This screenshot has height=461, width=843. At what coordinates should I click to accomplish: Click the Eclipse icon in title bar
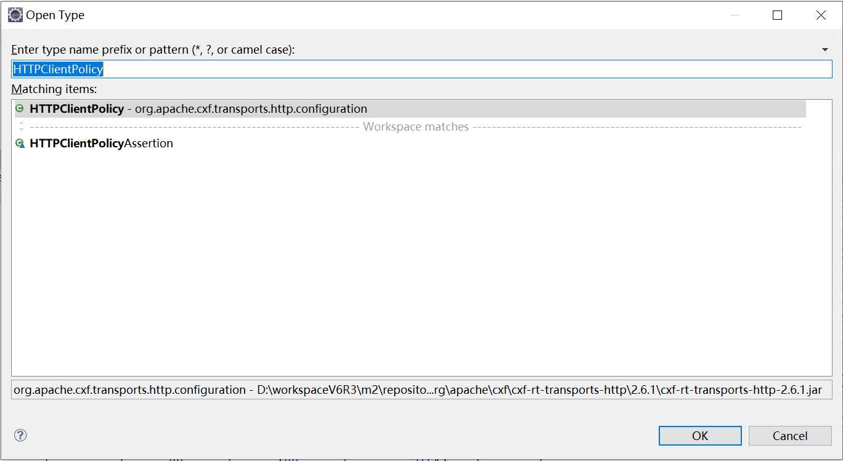coord(15,15)
